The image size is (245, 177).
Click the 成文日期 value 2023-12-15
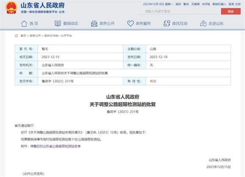coord(50,57)
